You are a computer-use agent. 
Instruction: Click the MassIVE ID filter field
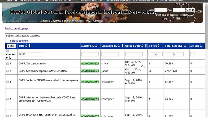[90, 54]
